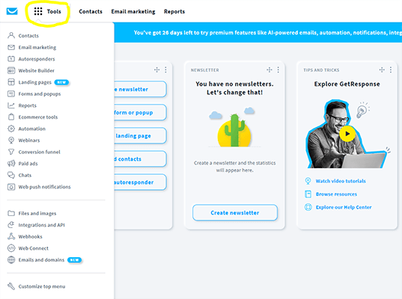Click the Create newsletter button
The height and width of the screenshot is (299, 402).
click(235, 212)
